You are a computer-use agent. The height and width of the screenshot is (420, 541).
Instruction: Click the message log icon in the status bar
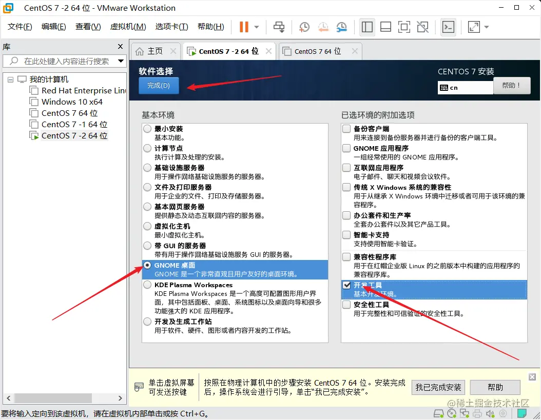522,413
